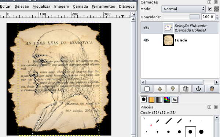Viewport: 220px width, 137px height.
Task: Open the Modo Normal dropdown
Action: [183, 9]
